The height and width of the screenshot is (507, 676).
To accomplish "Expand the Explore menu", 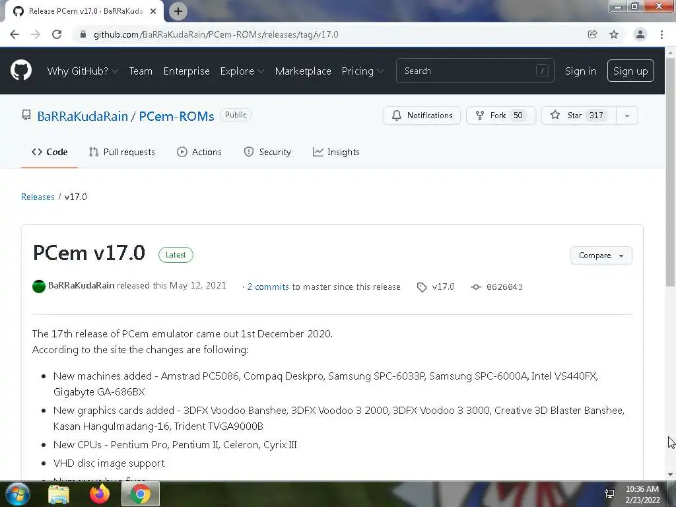I will (242, 71).
